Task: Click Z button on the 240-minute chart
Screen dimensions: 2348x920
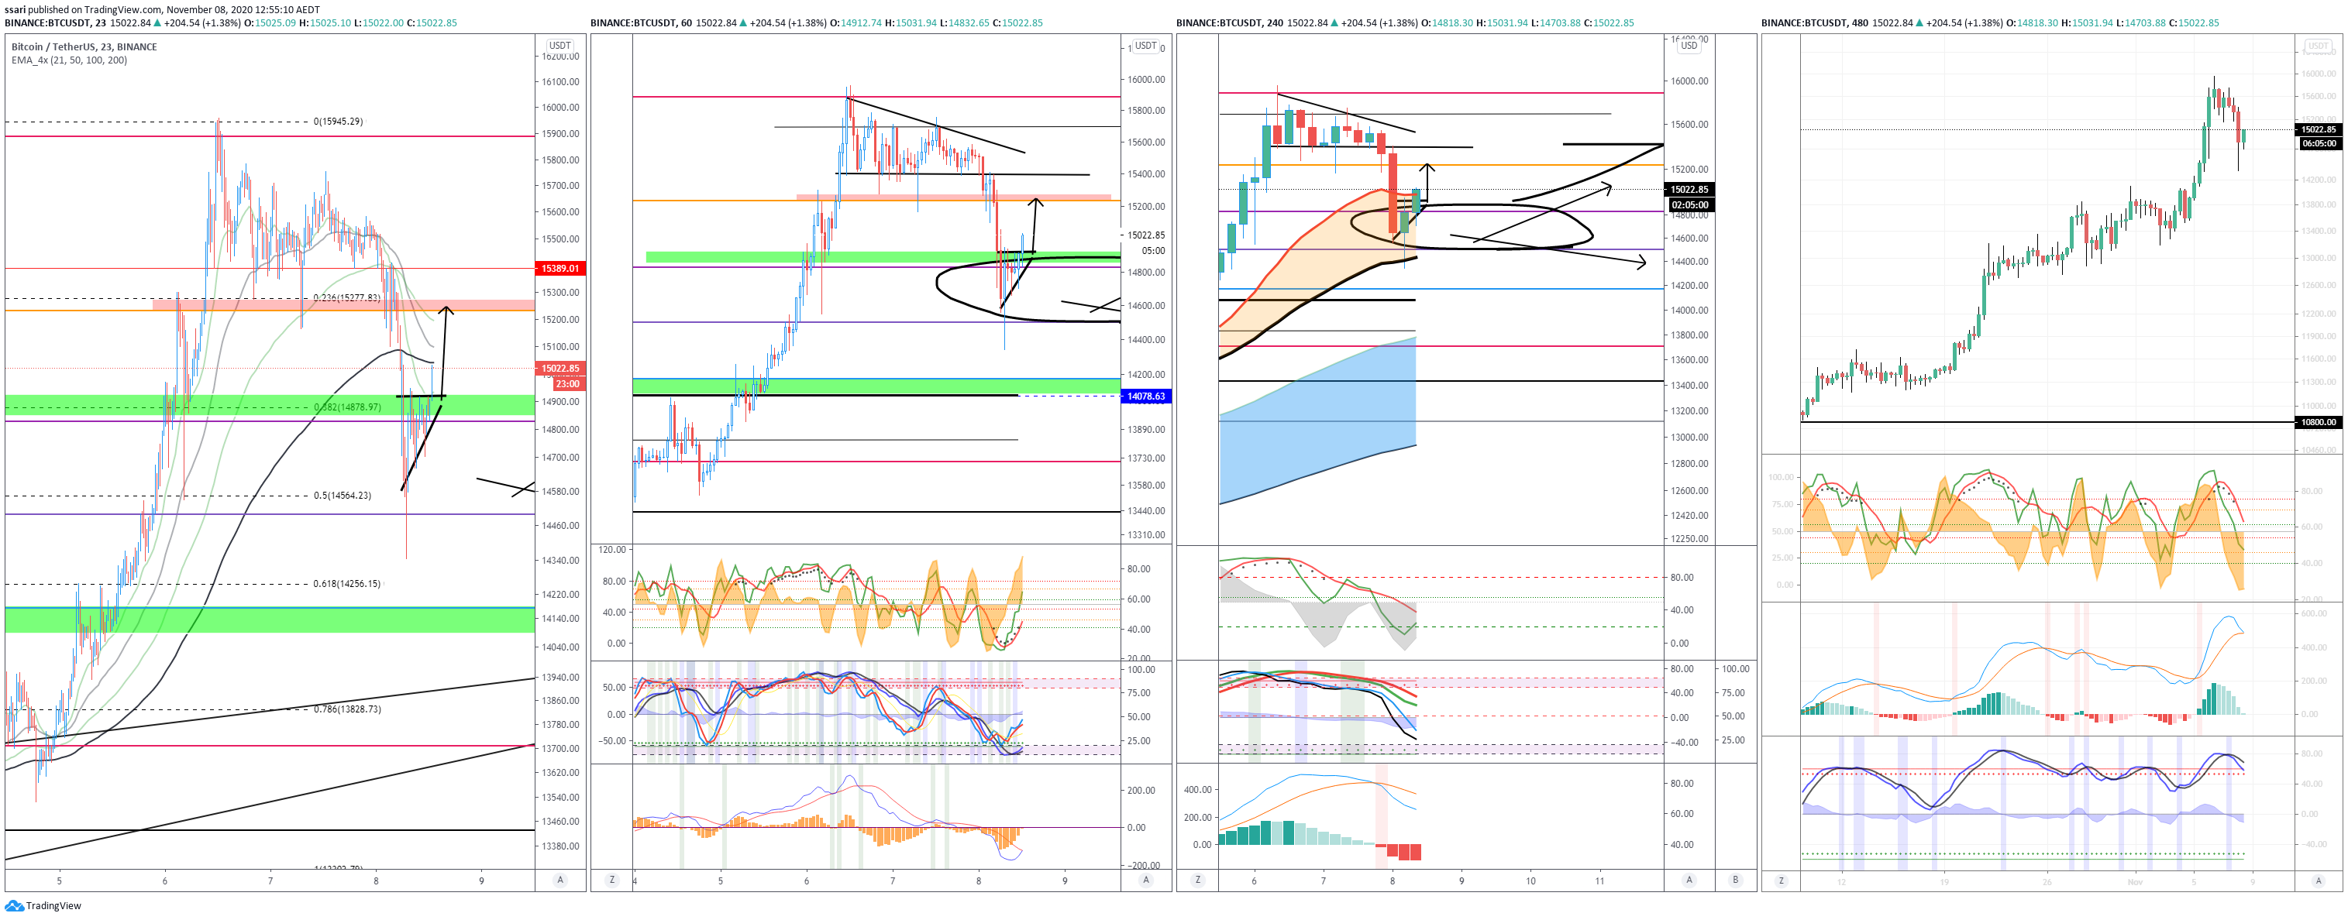Action: [x=1198, y=880]
